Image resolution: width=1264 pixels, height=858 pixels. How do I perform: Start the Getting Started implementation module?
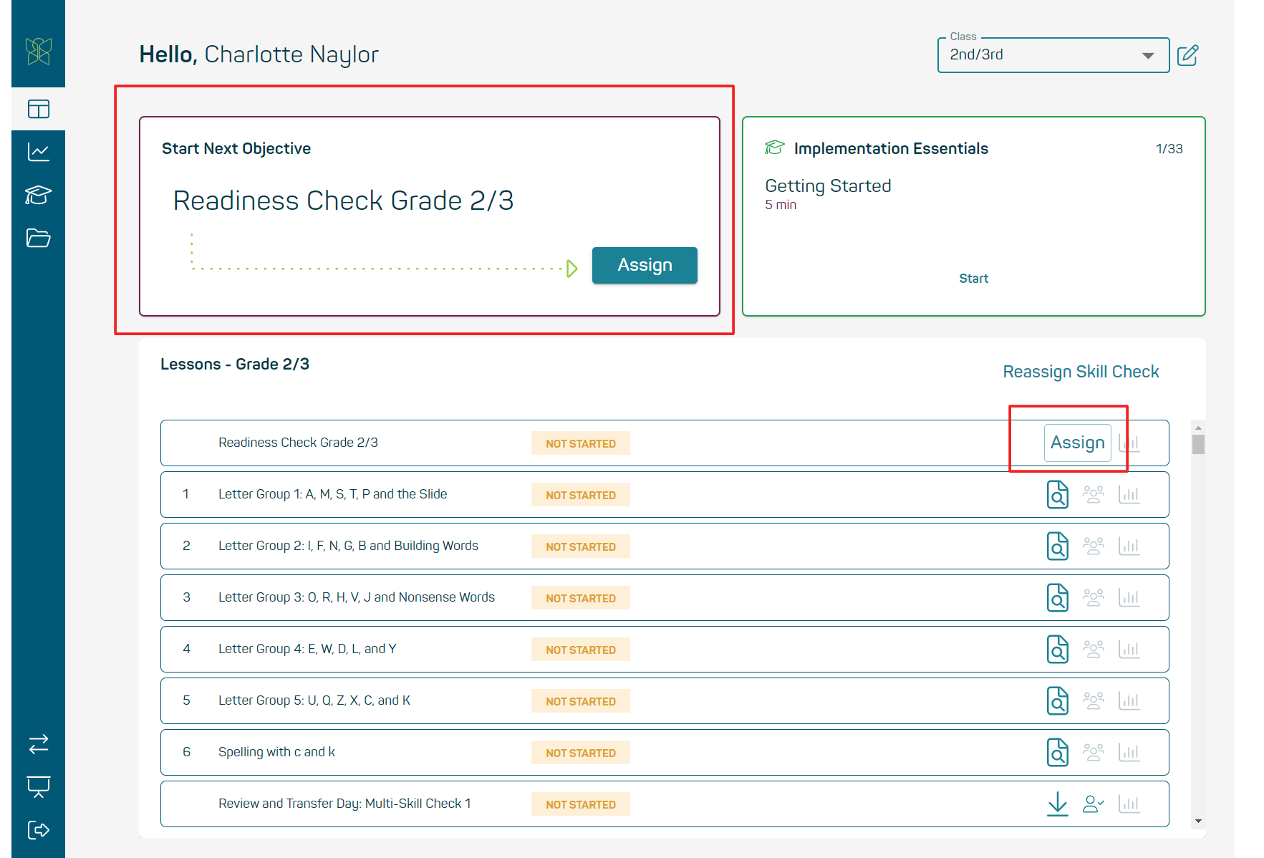point(973,278)
